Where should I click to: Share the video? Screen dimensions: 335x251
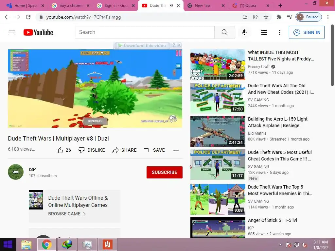(x=124, y=150)
